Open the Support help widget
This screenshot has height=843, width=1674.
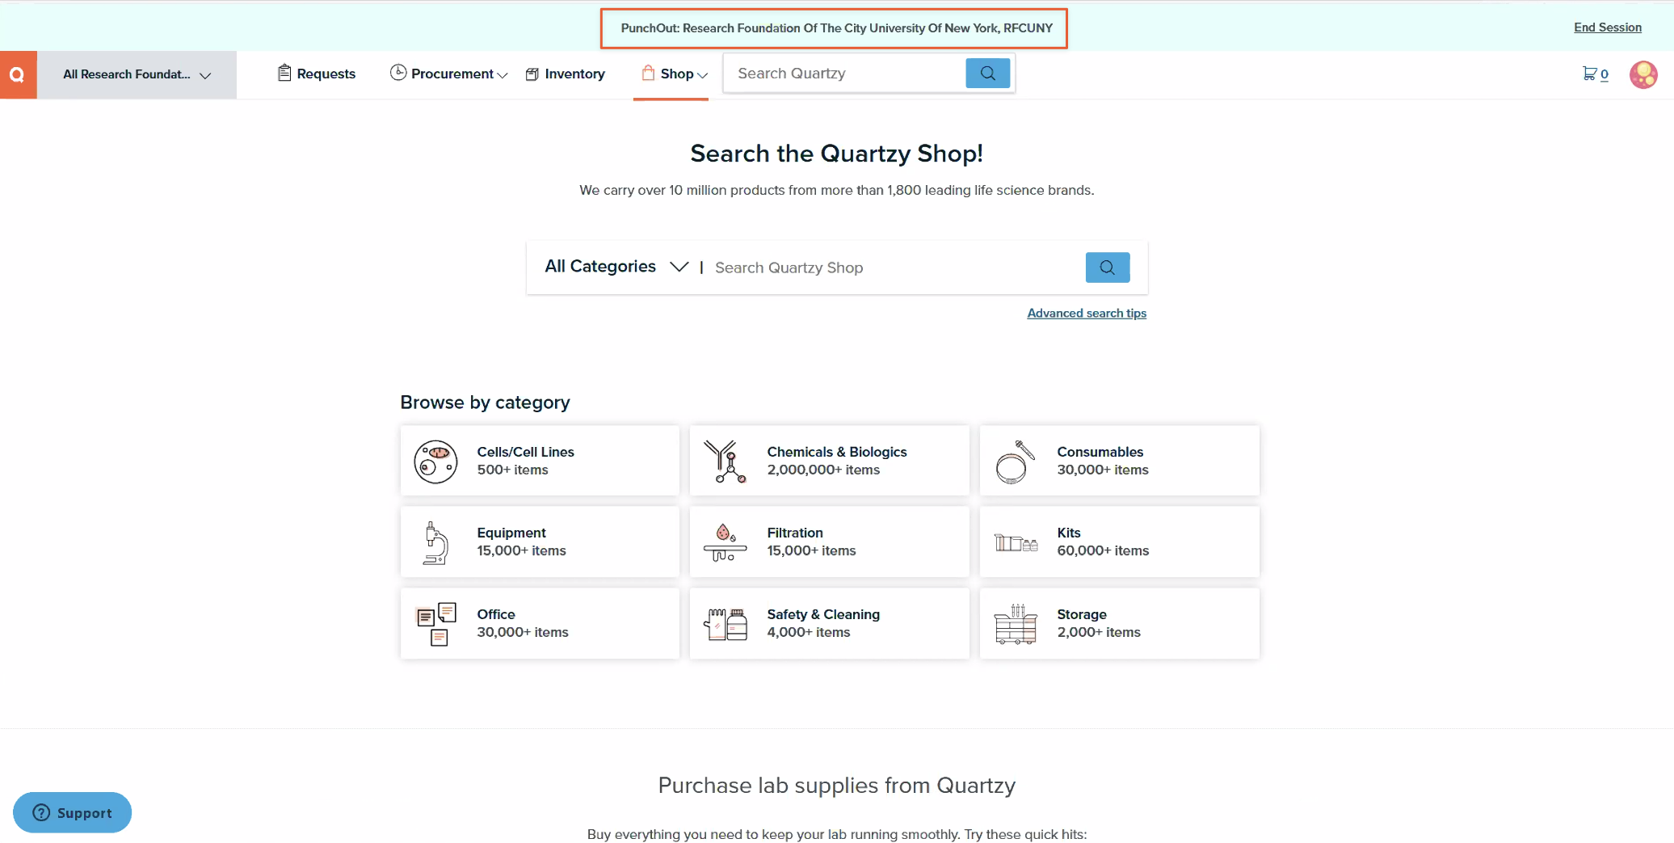(x=73, y=812)
